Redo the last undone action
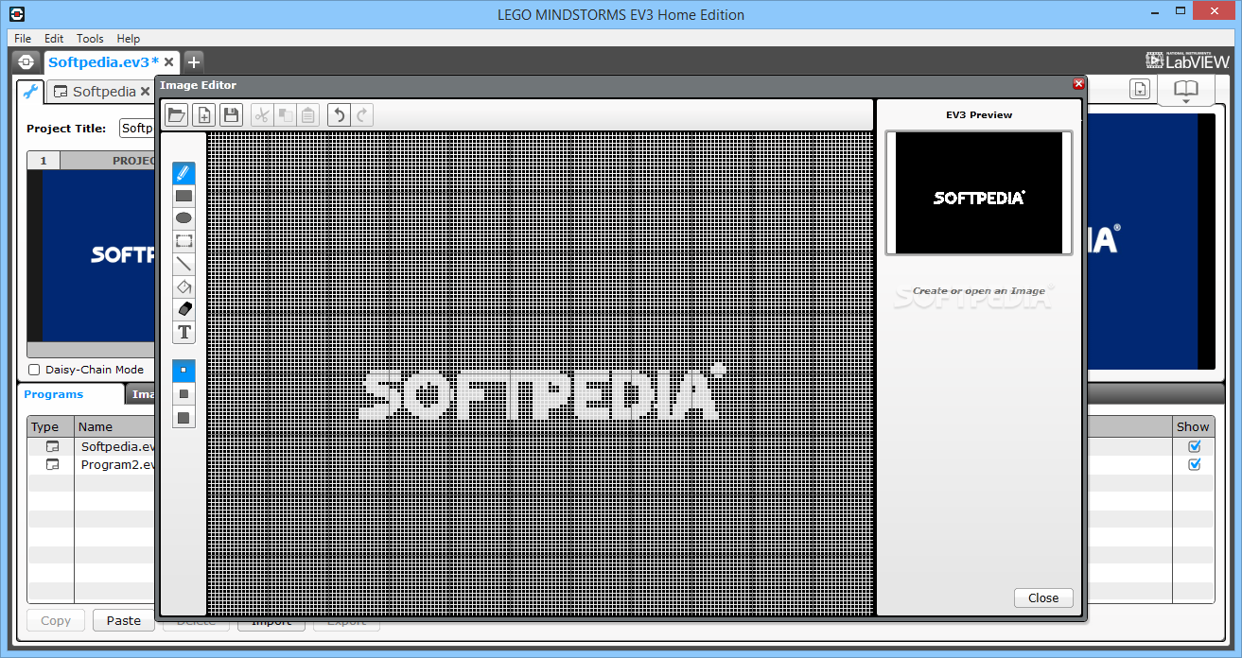This screenshot has height=658, width=1242. pyautogui.click(x=361, y=115)
